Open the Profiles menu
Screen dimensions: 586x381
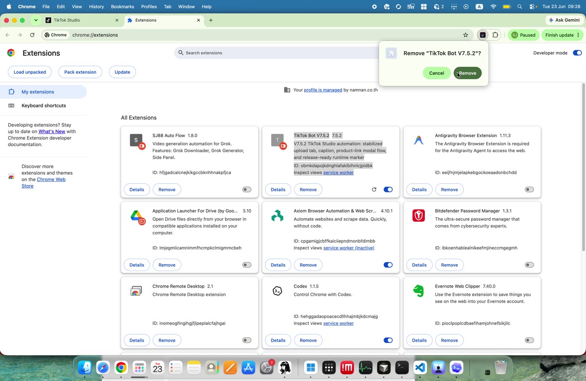point(149,6)
